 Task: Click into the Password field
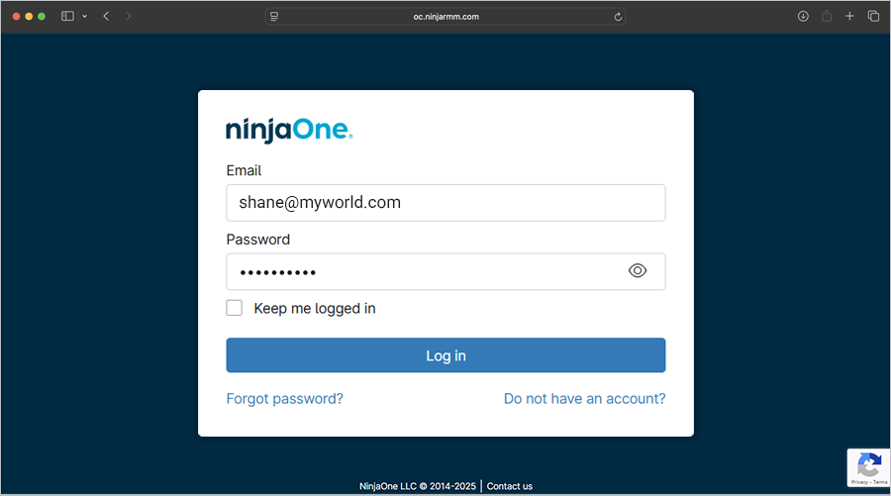pos(426,272)
